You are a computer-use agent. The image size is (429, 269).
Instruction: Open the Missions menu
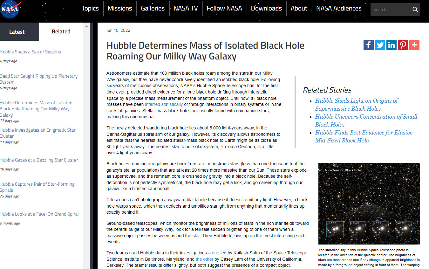120,8
